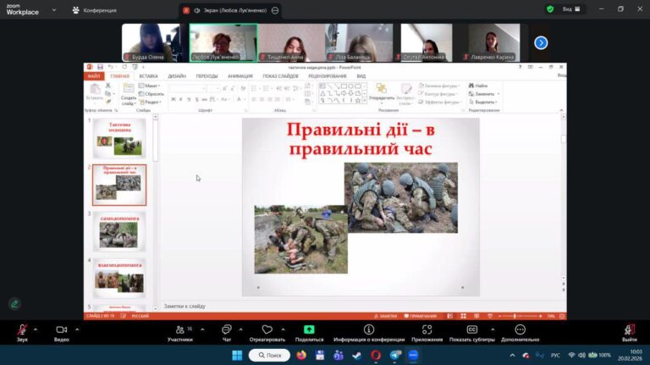Open the Участники participants panel

tap(179, 331)
